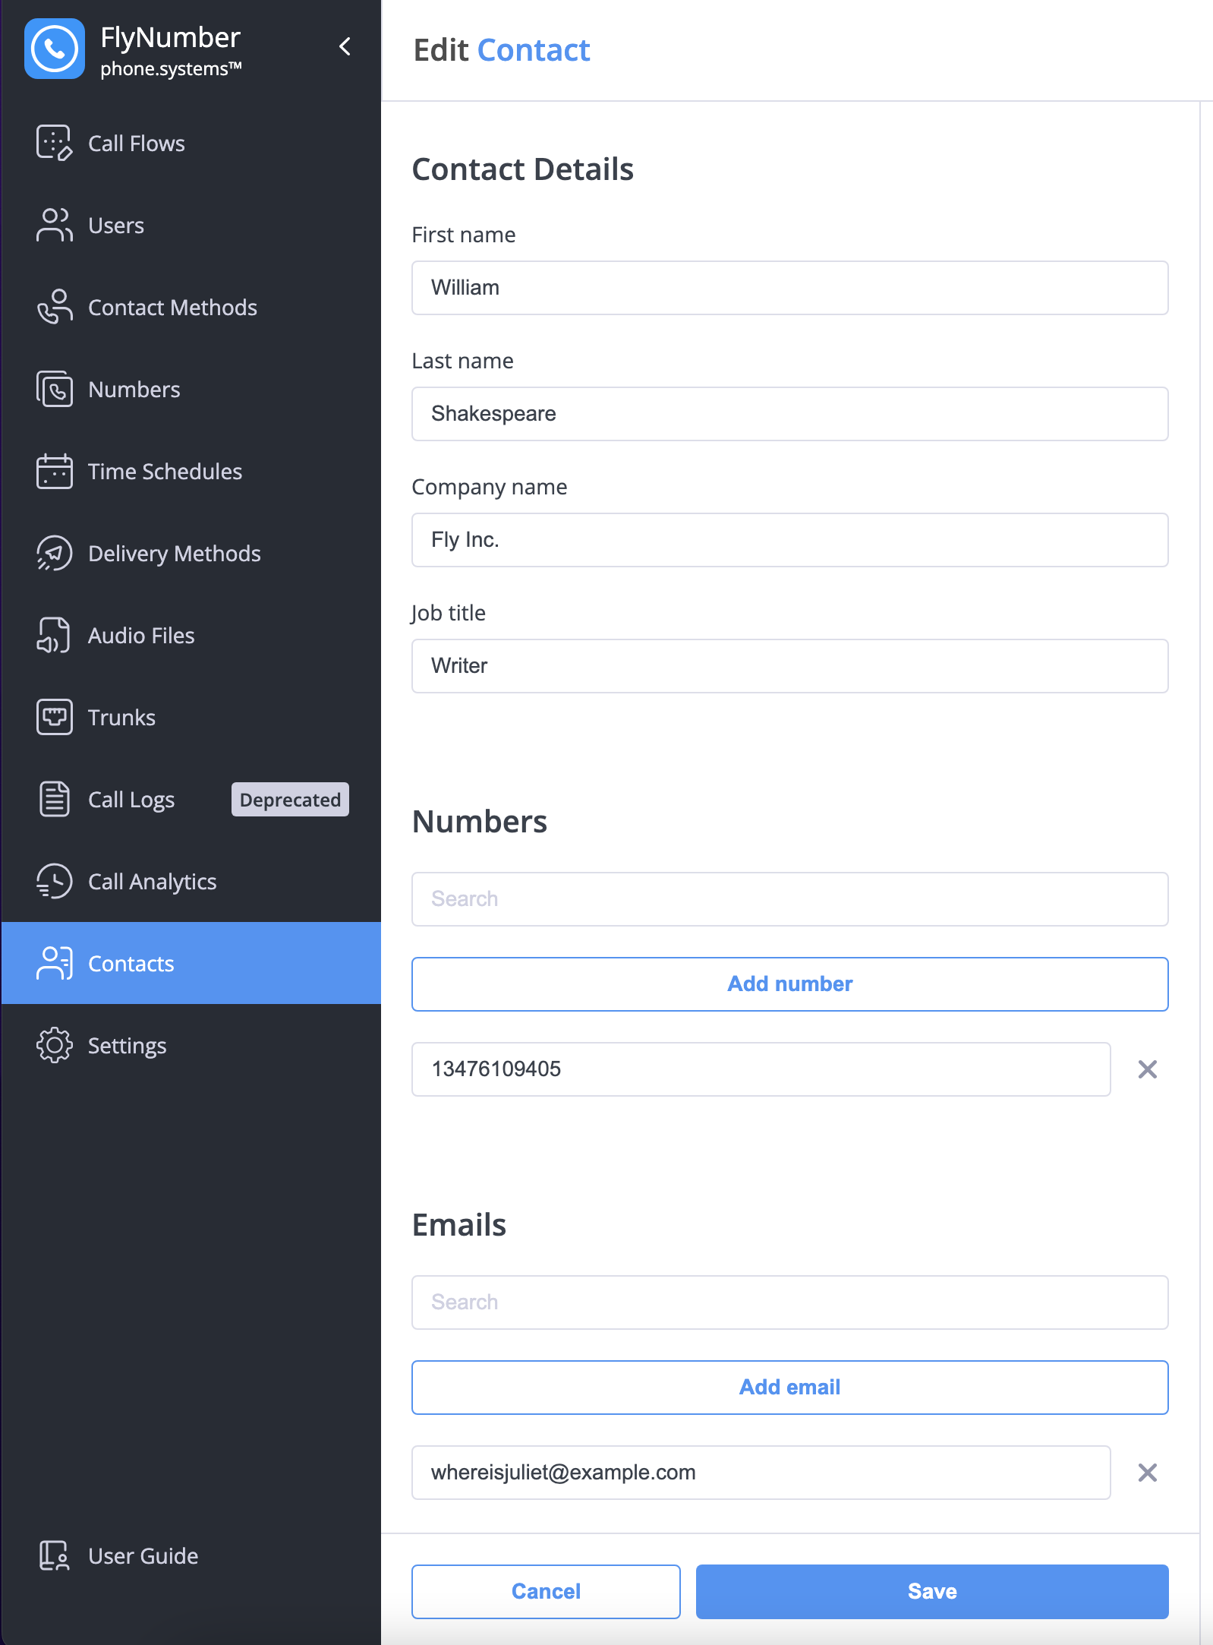This screenshot has width=1213, height=1645.
Task: Click the FlyNumber phone logo icon
Action: [x=55, y=49]
